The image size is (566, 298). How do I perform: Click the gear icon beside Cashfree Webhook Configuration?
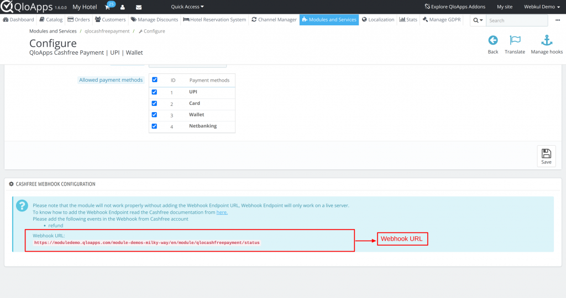click(x=11, y=184)
